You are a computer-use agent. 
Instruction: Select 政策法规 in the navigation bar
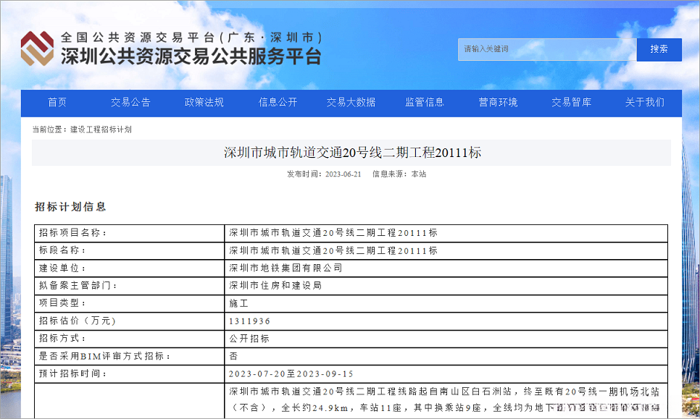pyautogui.click(x=204, y=103)
